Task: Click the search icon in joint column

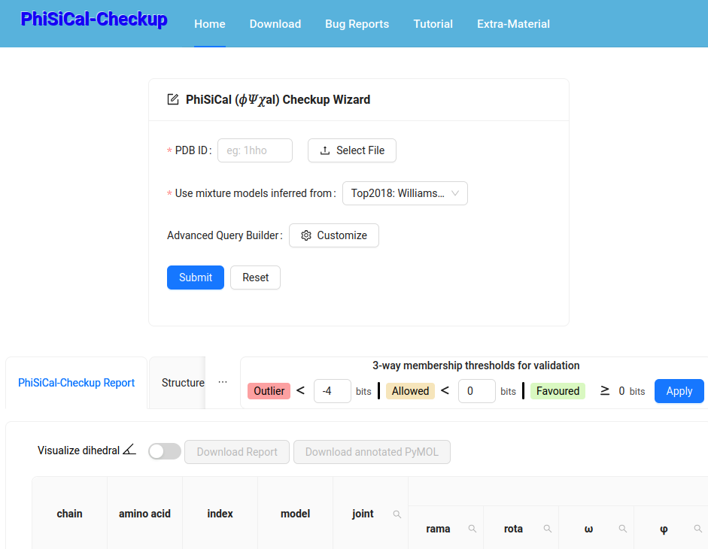Action: pos(397,514)
